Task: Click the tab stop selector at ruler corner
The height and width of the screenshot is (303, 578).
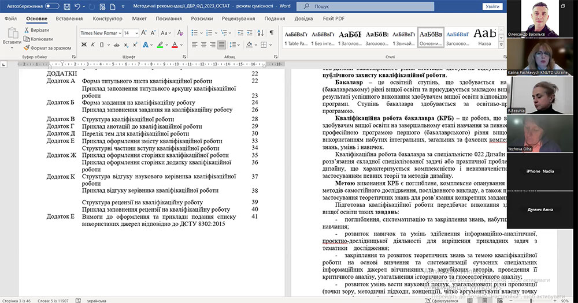Action: pyautogui.click(x=3, y=64)
